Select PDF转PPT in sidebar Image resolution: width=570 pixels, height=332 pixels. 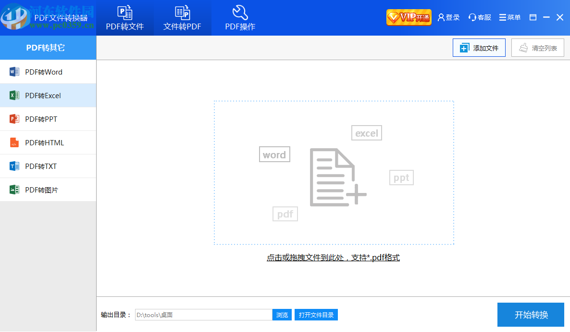pos(48,119)
